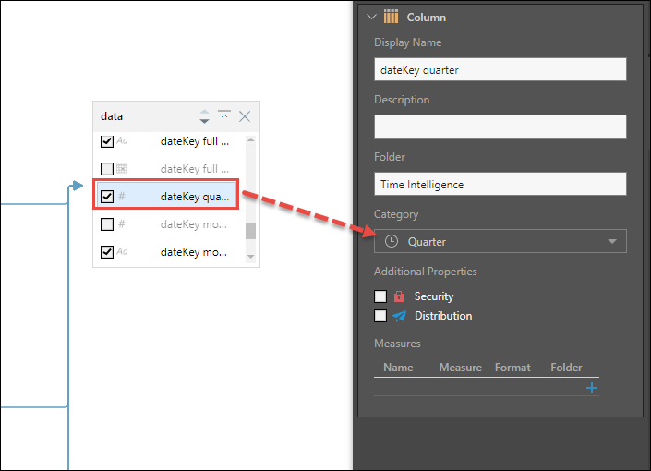Collapse the Column section chevron
Screen dimensions: 651x471
pos(371,17)
